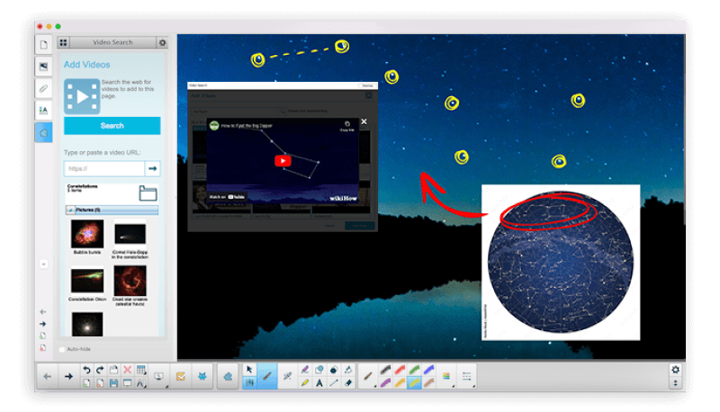720x412 pixels.
Task: Open the Attachments paperclip tab
Action: pos(43,88)
